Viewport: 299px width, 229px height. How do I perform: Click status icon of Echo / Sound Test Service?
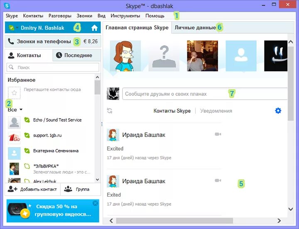27,120
